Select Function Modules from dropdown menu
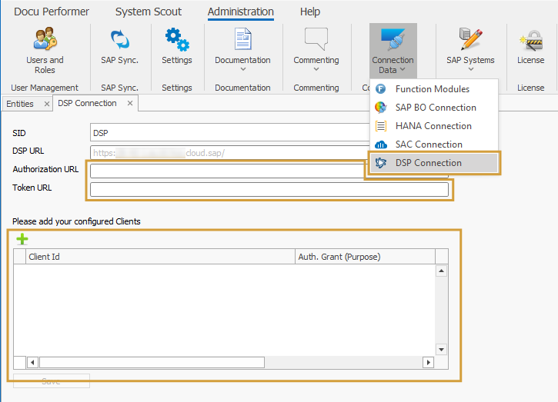The image size is (558, 402). point(432,89)
